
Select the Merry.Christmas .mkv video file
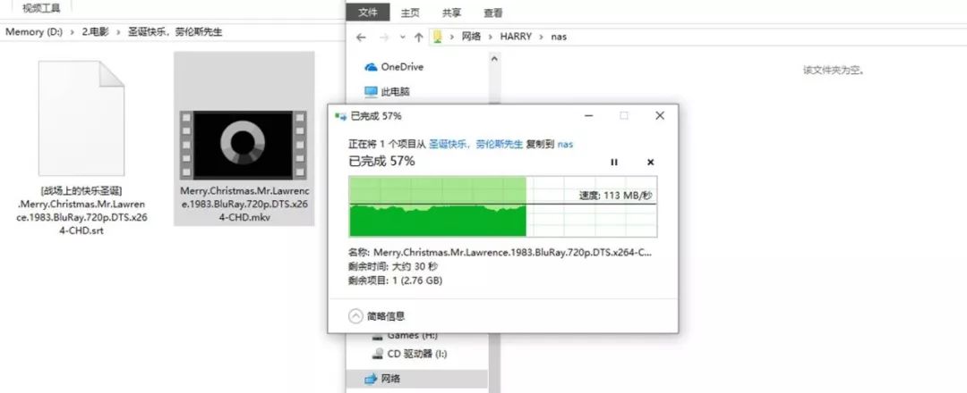pos(244,138)
